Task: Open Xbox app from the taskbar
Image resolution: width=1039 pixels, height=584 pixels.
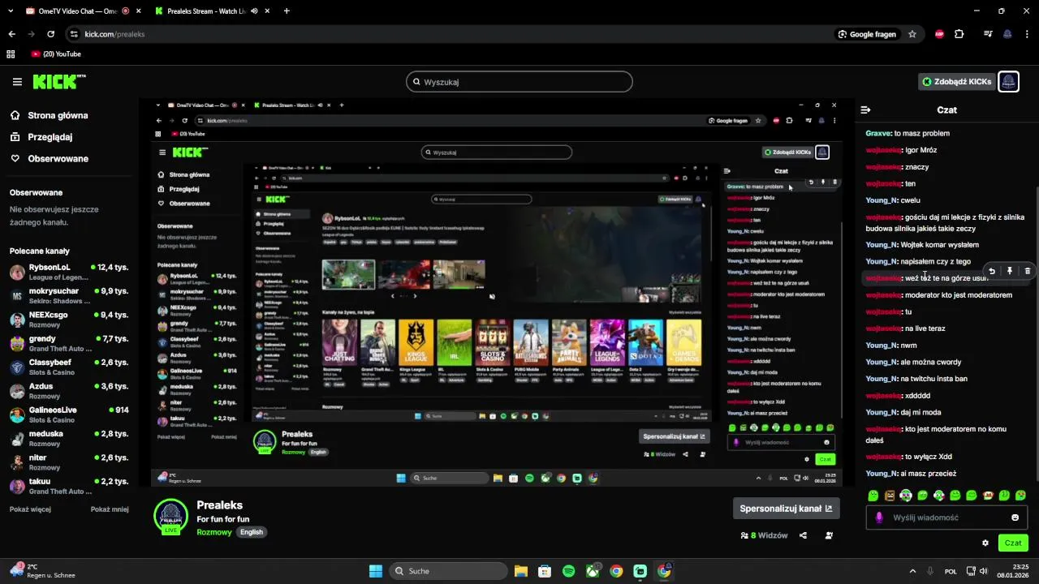Action: (x=593, y=571)
